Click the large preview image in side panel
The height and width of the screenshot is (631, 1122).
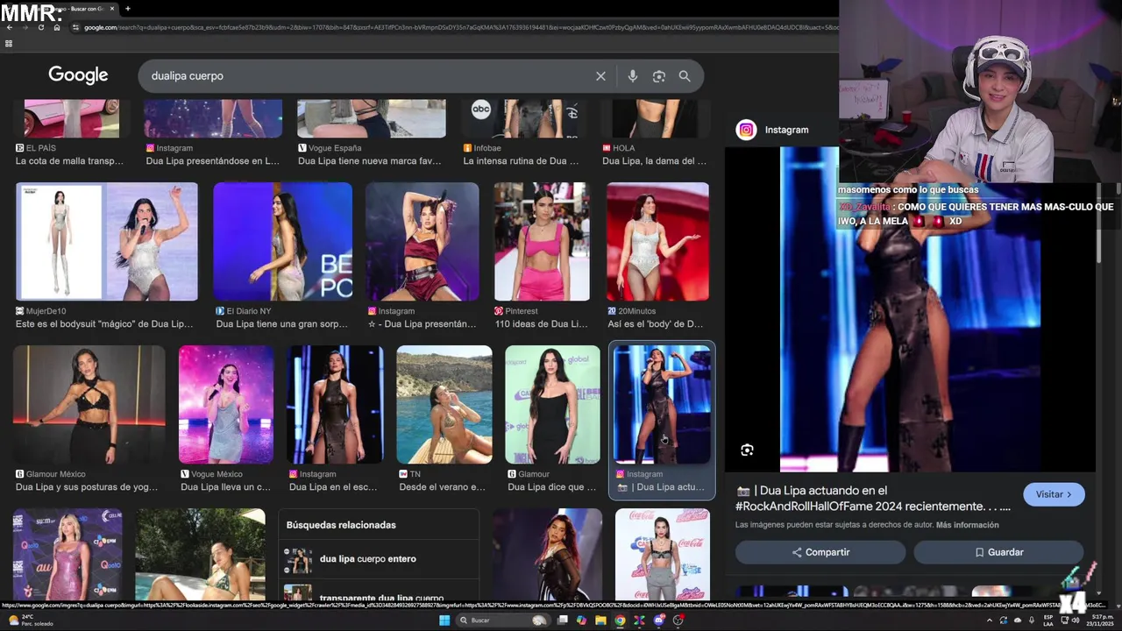pyautogui.click(x=910, y=309)
